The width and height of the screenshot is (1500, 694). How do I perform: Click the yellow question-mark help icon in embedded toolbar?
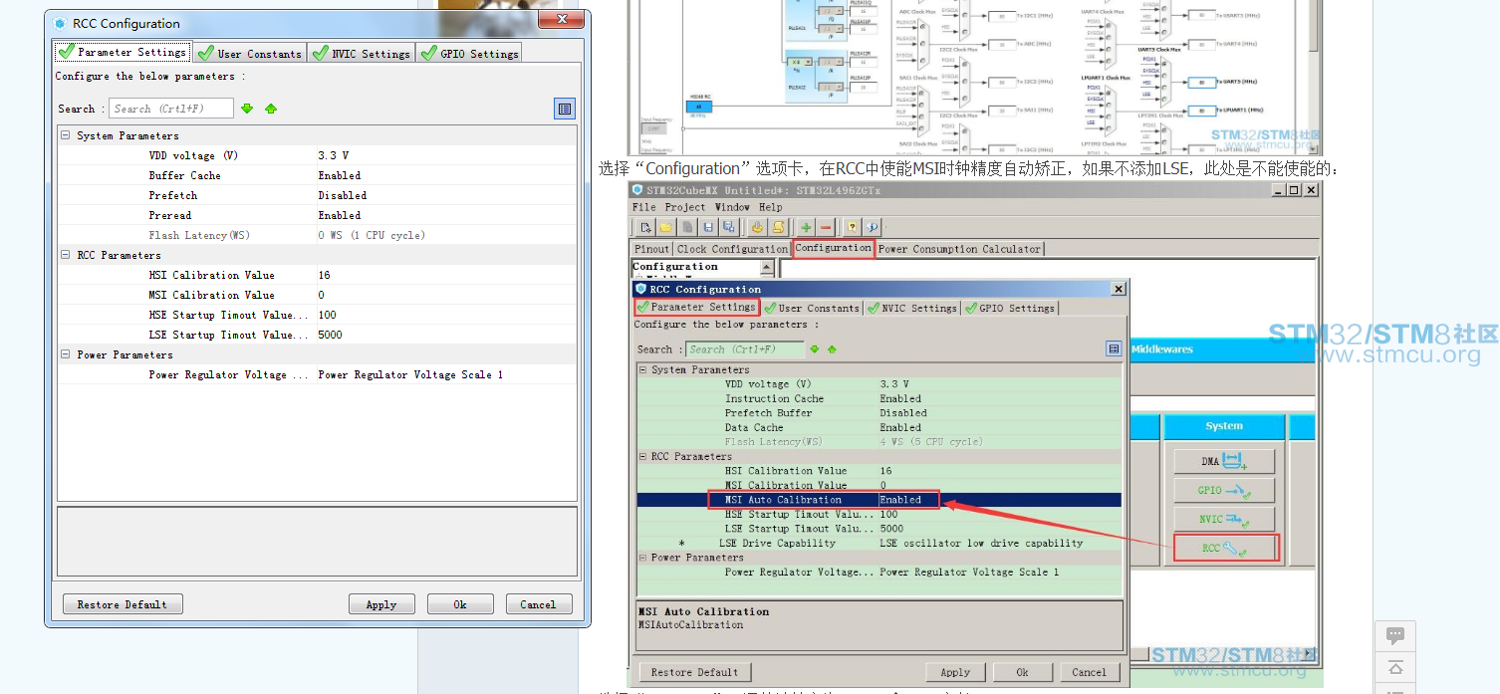(x=852, y=227)
